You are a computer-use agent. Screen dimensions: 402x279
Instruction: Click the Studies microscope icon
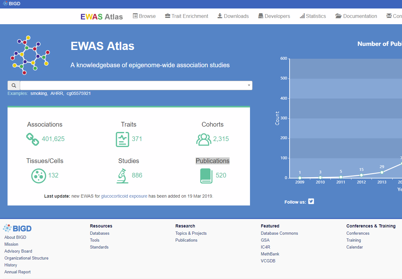point(122,176)
